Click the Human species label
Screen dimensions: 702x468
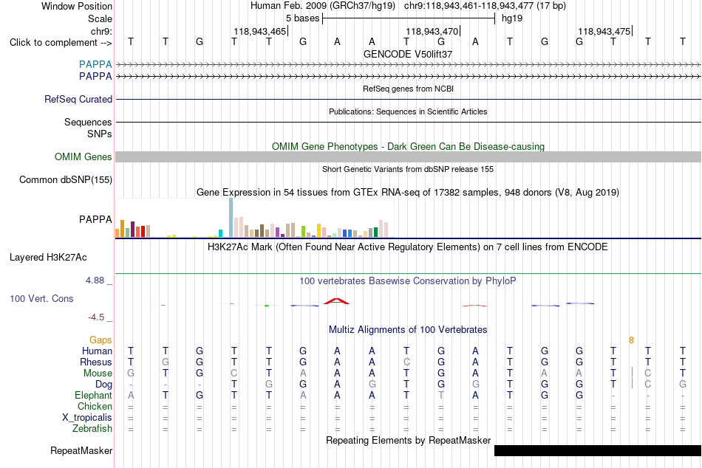[97, 351]
